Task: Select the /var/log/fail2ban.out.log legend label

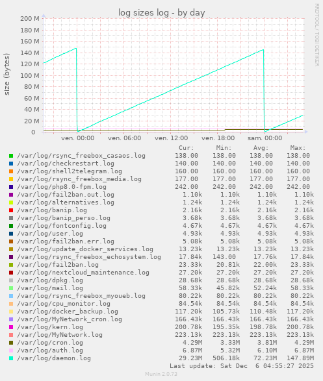Action: tap(66, 195)
